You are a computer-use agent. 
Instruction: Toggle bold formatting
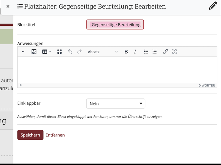126,52
